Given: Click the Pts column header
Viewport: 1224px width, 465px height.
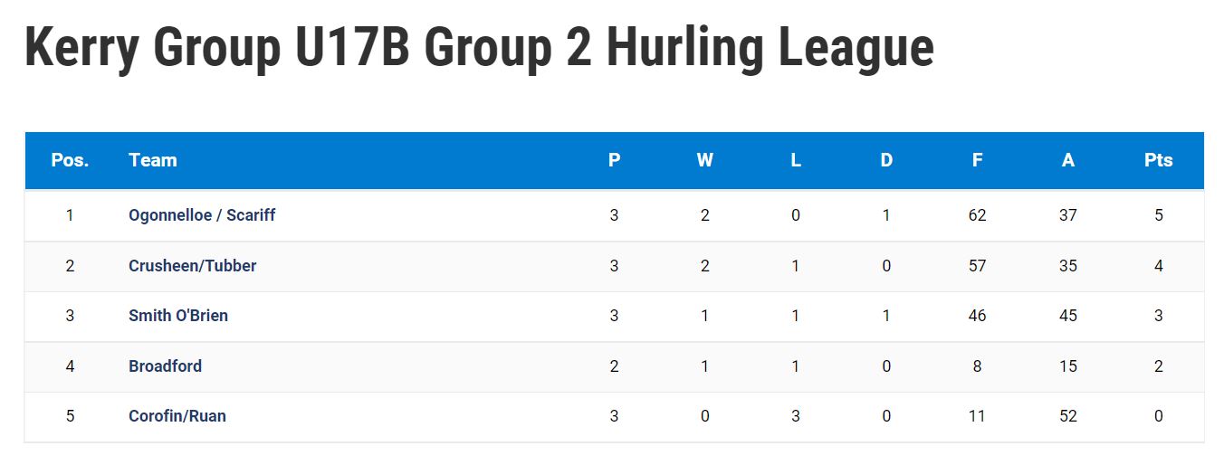Looking at the screenshot, I should pyautogui.click(x=1158, y=160).
